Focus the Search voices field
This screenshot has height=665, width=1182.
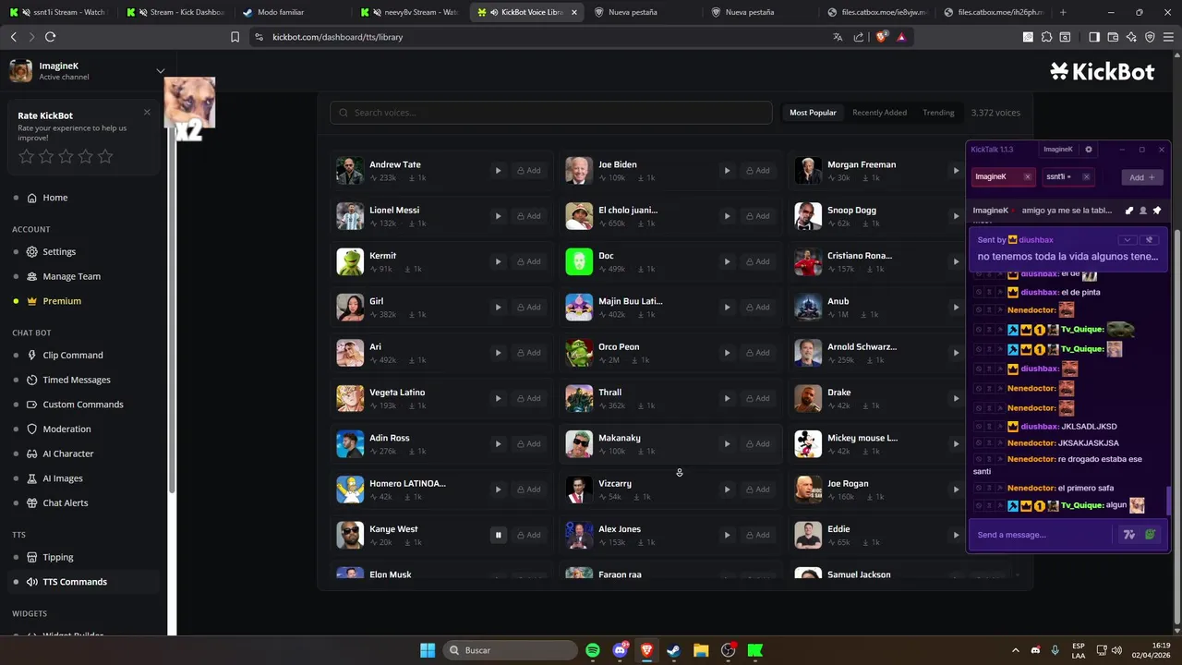551,113
